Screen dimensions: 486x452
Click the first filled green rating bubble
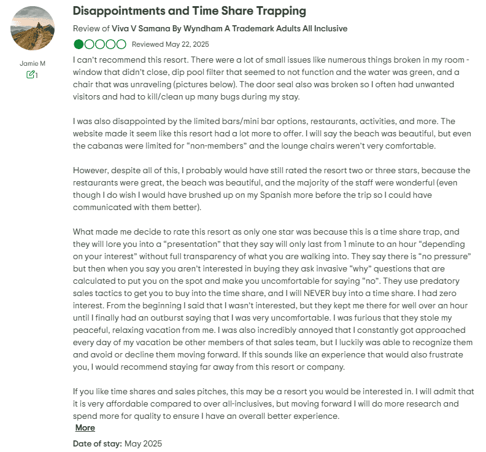79,44
